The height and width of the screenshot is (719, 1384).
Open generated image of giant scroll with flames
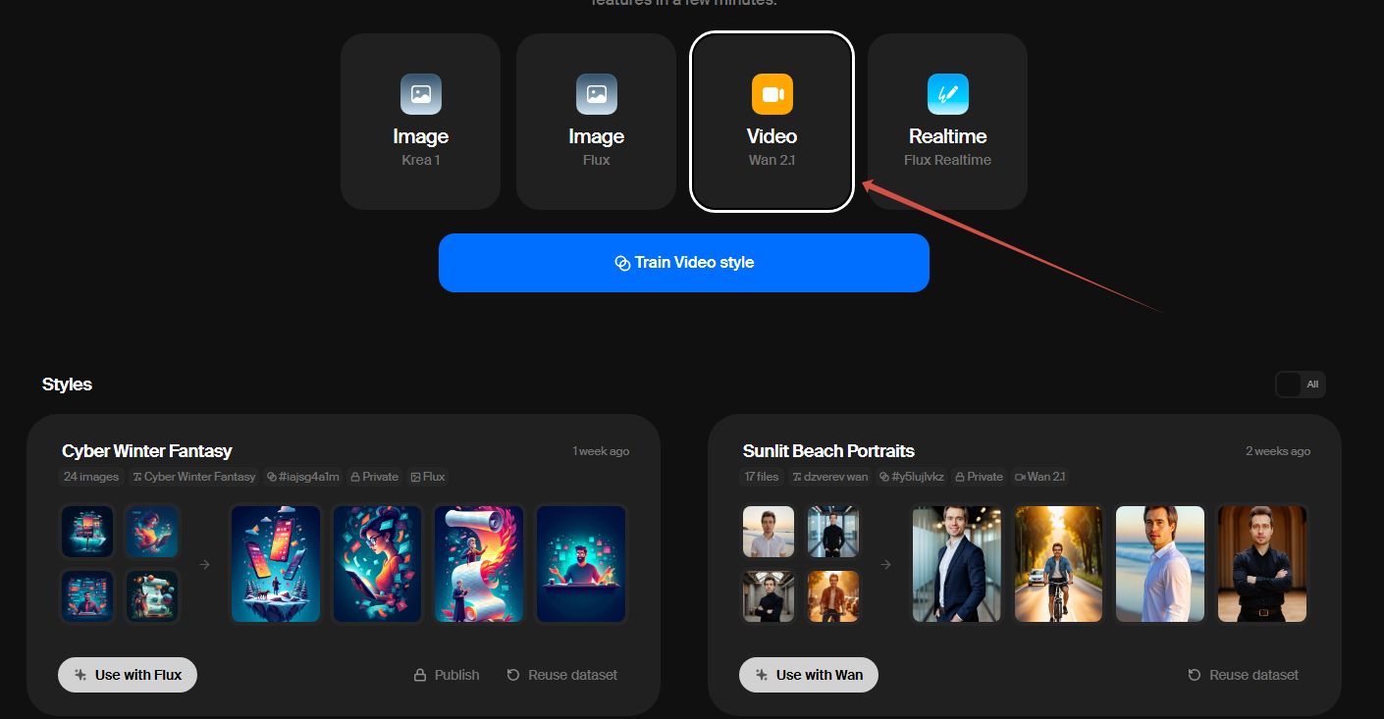(479, 564)
